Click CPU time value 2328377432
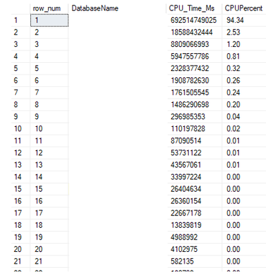The width and height of the screenshot is (266, 276). pyautogui.click(x=190, y=68)
